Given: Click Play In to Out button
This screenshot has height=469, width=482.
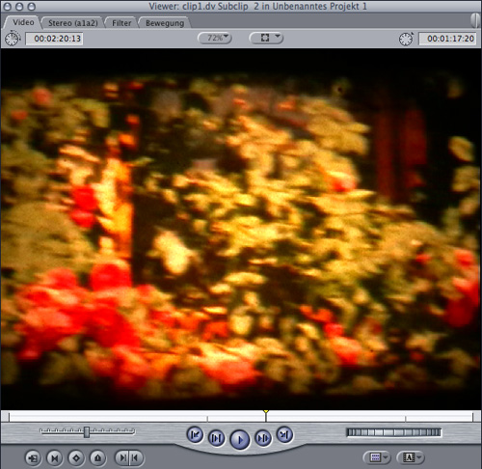Looking at the screenshot, I should tap(216, 438).
